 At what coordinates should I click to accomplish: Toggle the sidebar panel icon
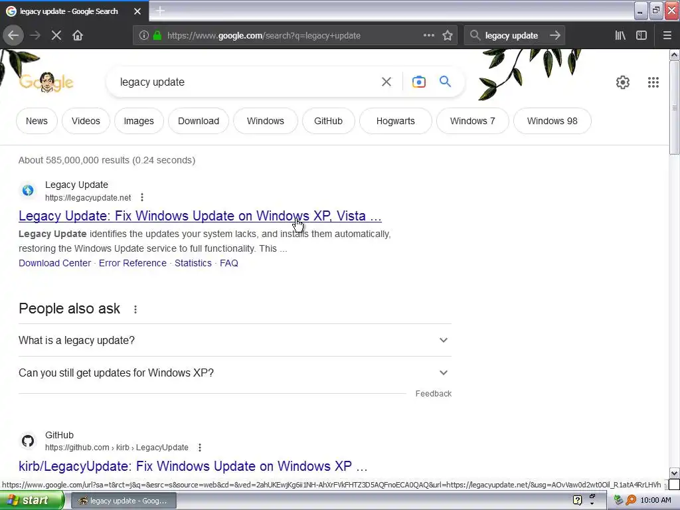[x=641, y=36]
